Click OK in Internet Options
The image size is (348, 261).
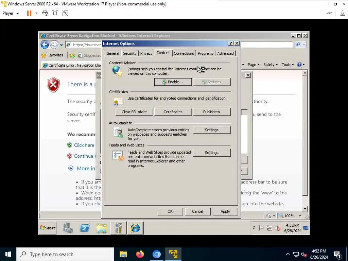click(170, 211)
